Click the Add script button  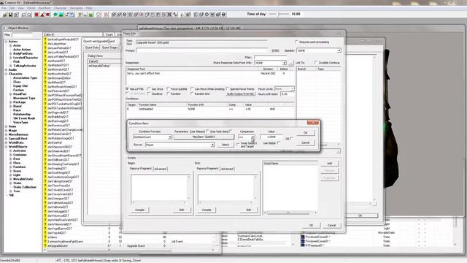point(329,164)
